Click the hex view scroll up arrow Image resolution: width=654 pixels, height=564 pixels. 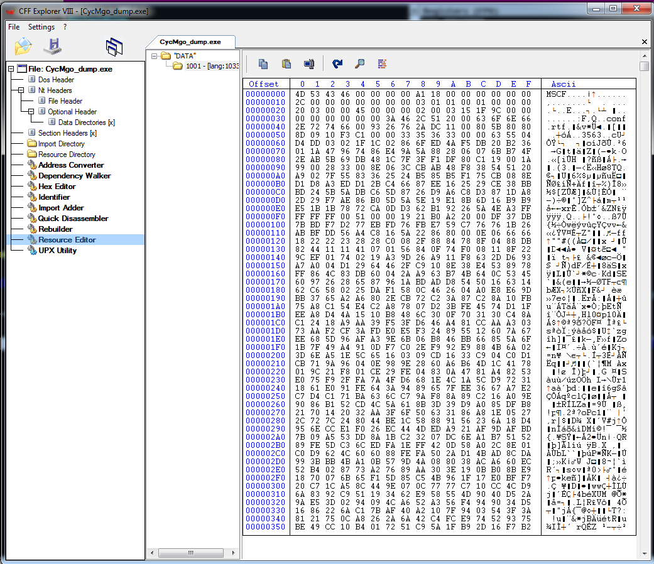click(x=645, y=56)
